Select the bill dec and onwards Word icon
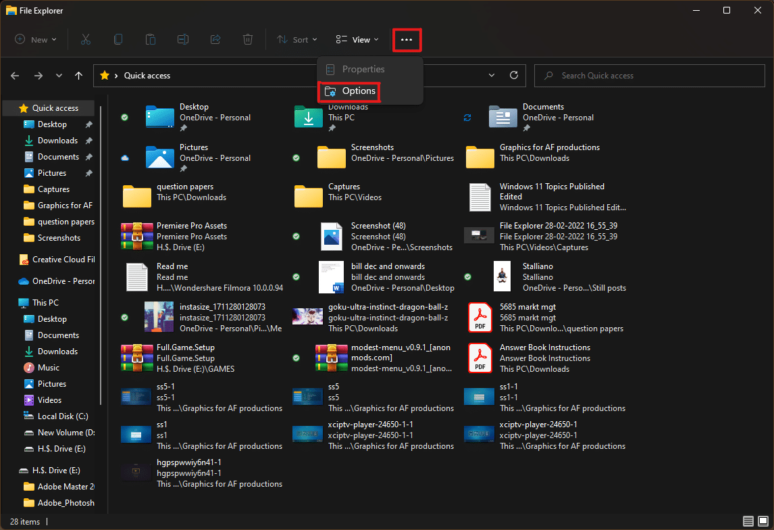774x530 pixels. (331, 277)
